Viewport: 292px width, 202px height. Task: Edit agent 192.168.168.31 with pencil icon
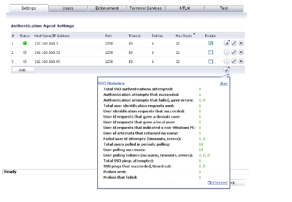[234, 52]
